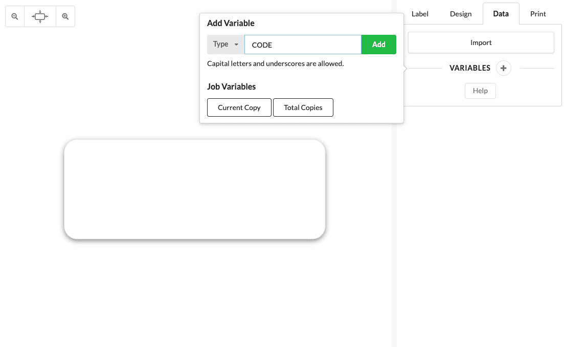Open Help in the Data panel

pos(480,91)
